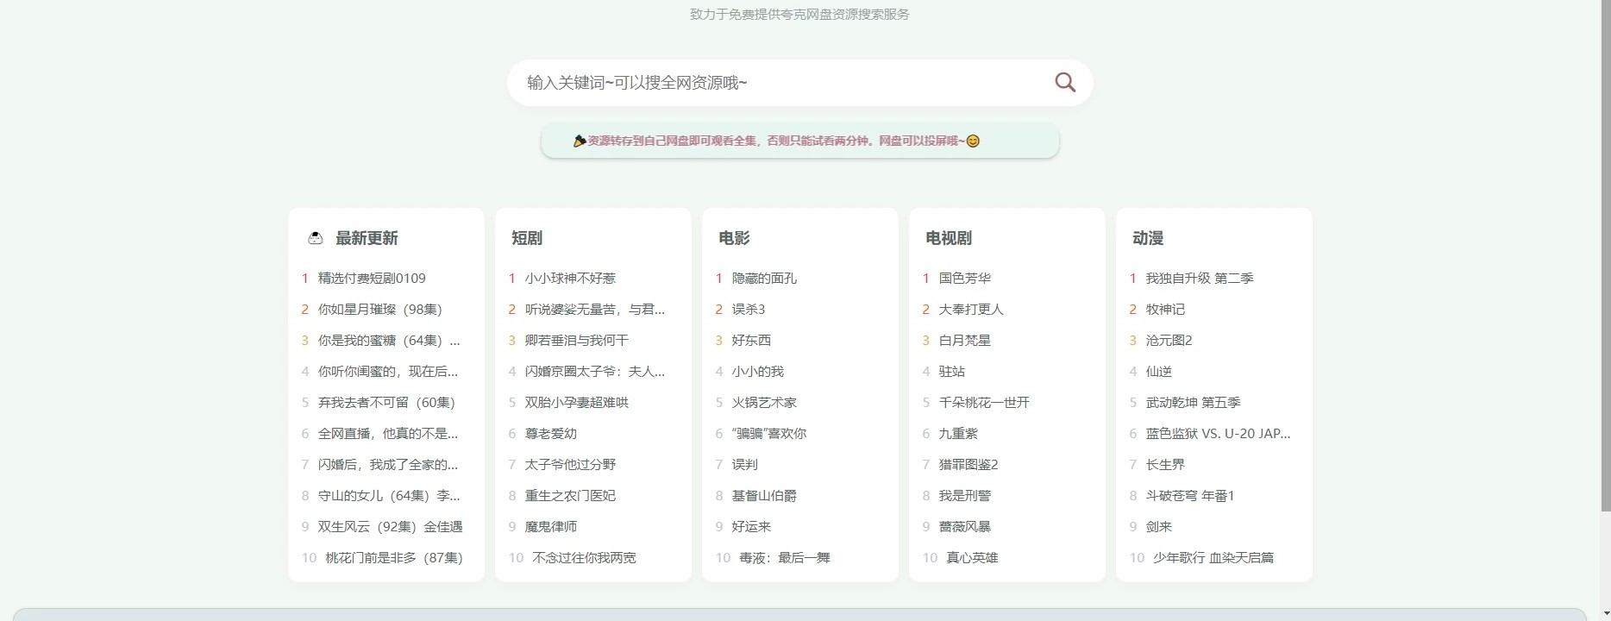1611x621 pixels.
Task: Open 太子爷他过分野
Action: tap(570, 465)
